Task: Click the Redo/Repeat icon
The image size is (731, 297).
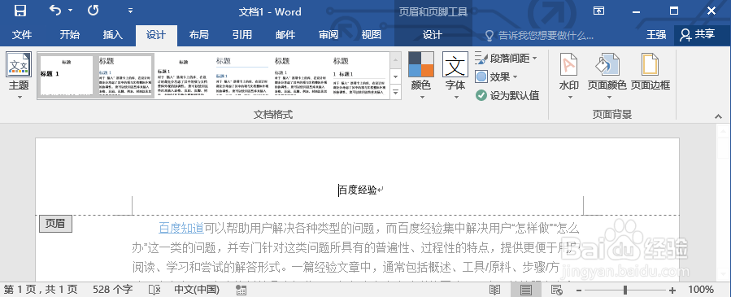Action: 94,11
